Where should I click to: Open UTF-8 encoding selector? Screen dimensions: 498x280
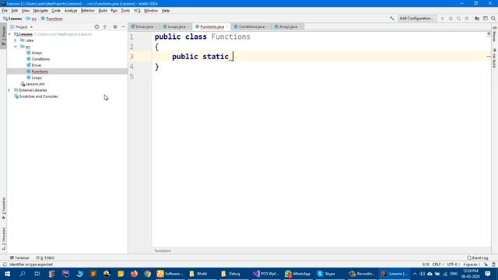point(453,264)
